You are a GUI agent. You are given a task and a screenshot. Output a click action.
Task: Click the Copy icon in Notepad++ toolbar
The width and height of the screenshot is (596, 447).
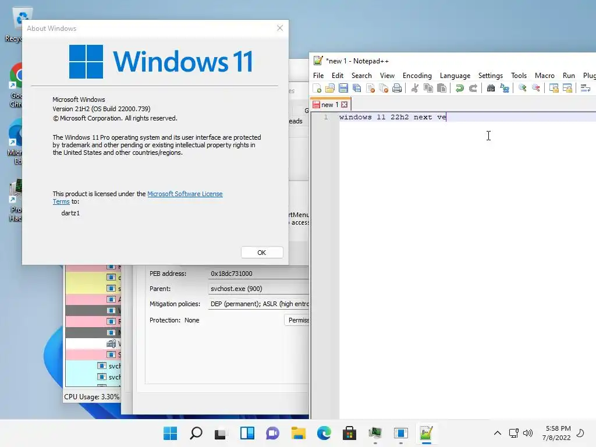(x=428, y=88)
